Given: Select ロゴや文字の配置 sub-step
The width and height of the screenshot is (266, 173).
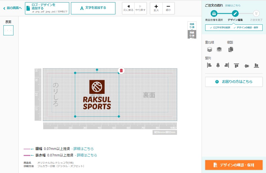Looking at the screenshot, I should click(220, 28).
